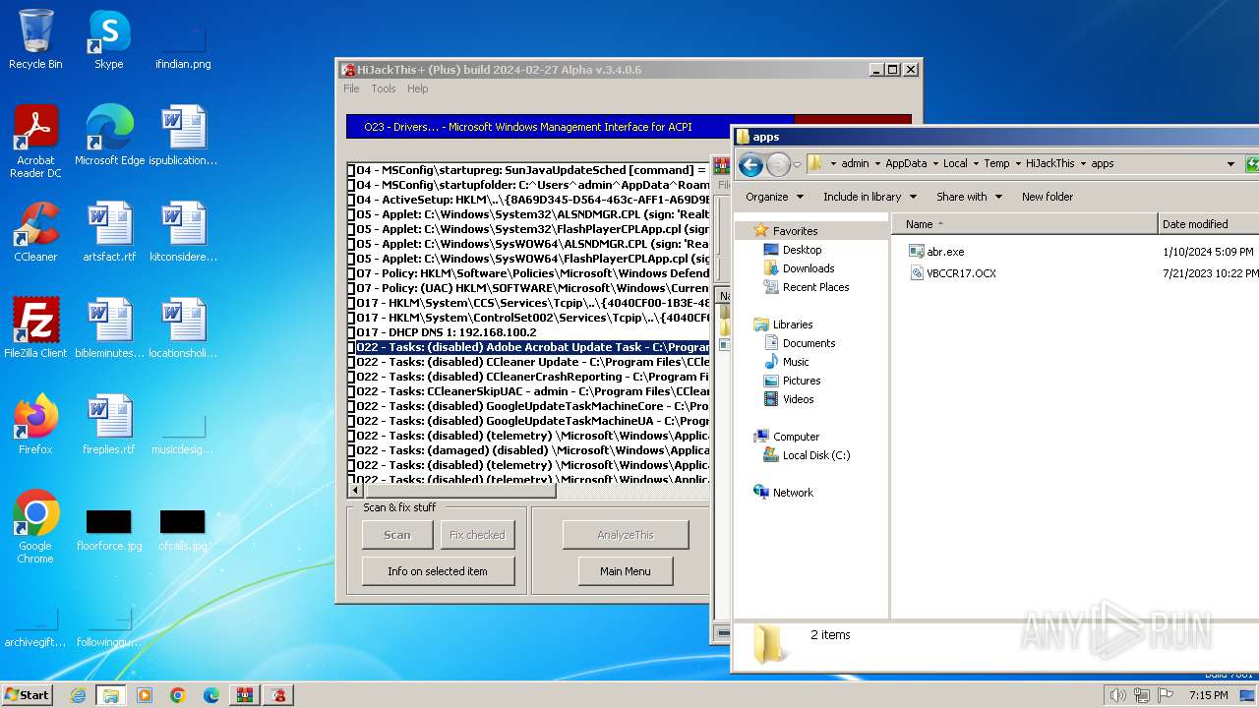Select Documents under Libraries
1259x708 pixels.
coord(809,343)
